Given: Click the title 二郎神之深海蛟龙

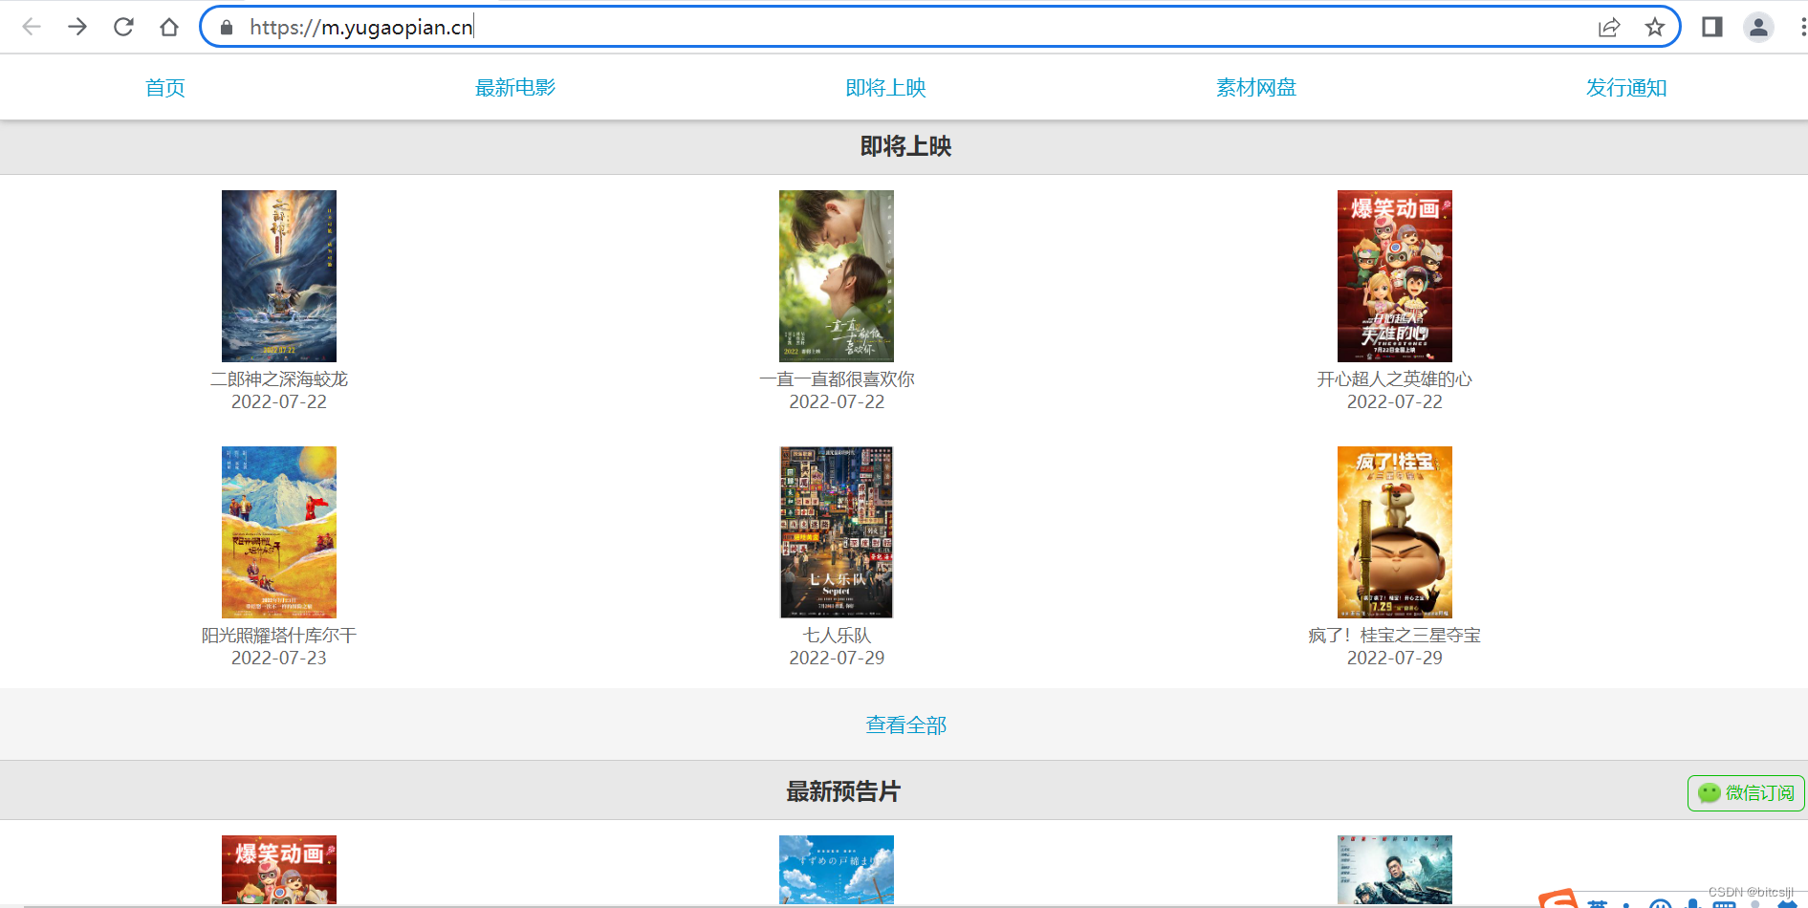Looking at the screenshot, I should [279, 379].
